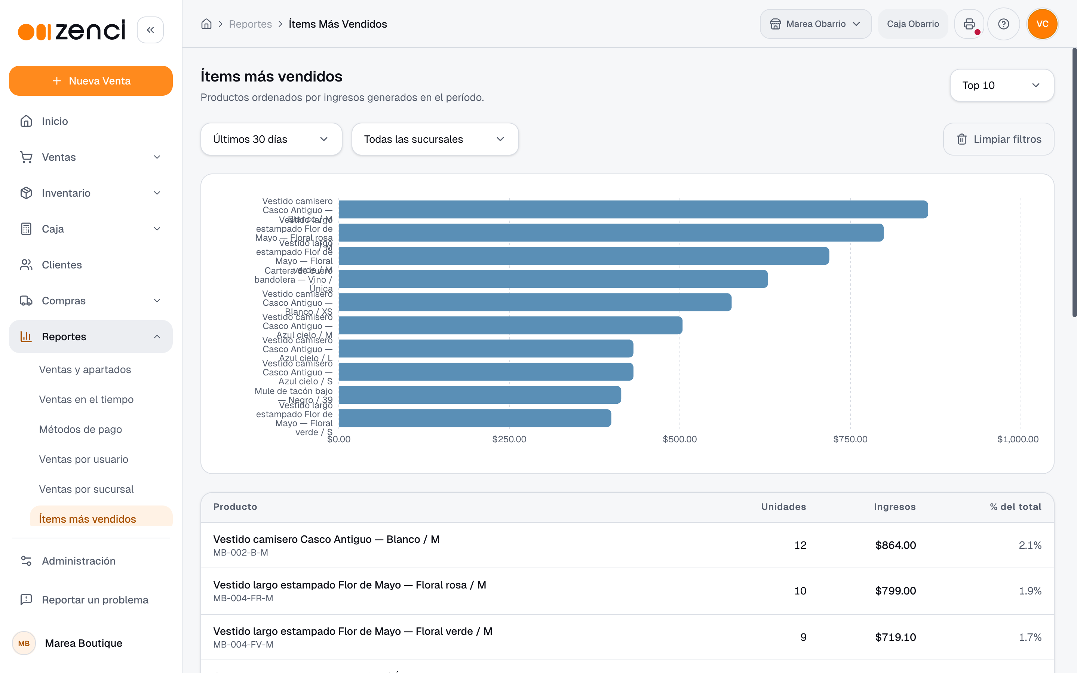Open Ventas y apartados report
1077x673 pixels.
(x=85, y=369)
